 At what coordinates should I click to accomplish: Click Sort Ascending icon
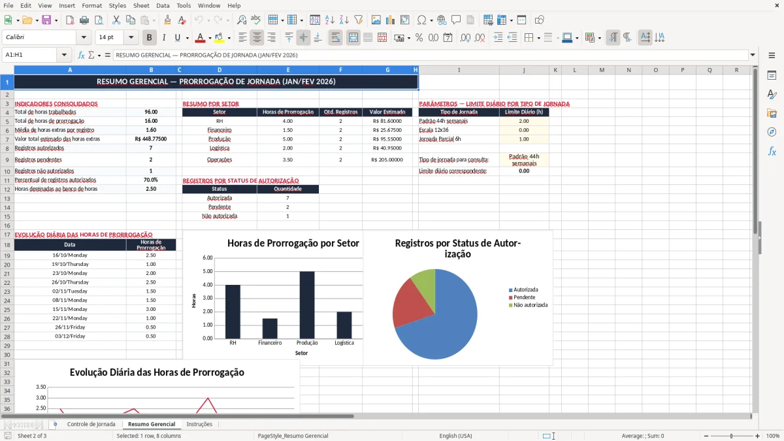pos(329,20)
